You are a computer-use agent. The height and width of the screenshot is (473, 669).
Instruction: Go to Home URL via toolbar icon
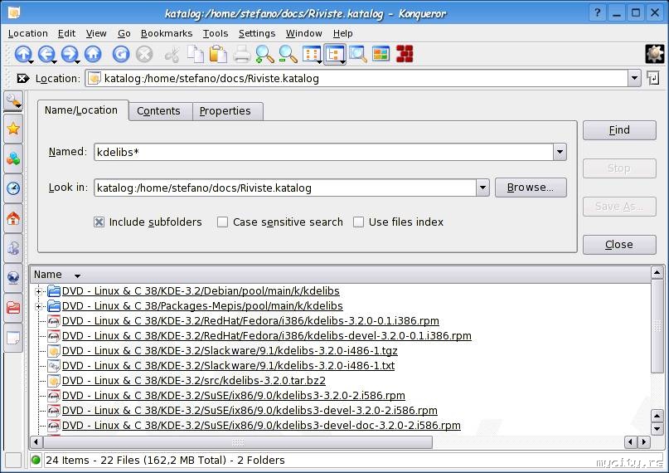click(93, 54)
